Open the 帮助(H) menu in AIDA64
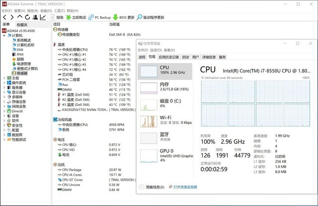The image size is (318, 206). click(x=73, y=11)
